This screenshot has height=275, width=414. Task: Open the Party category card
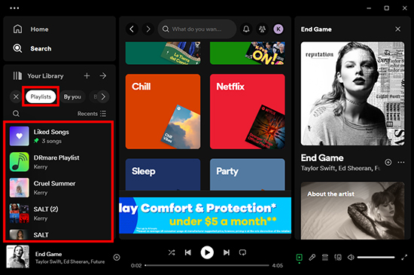tap(248, 174)
